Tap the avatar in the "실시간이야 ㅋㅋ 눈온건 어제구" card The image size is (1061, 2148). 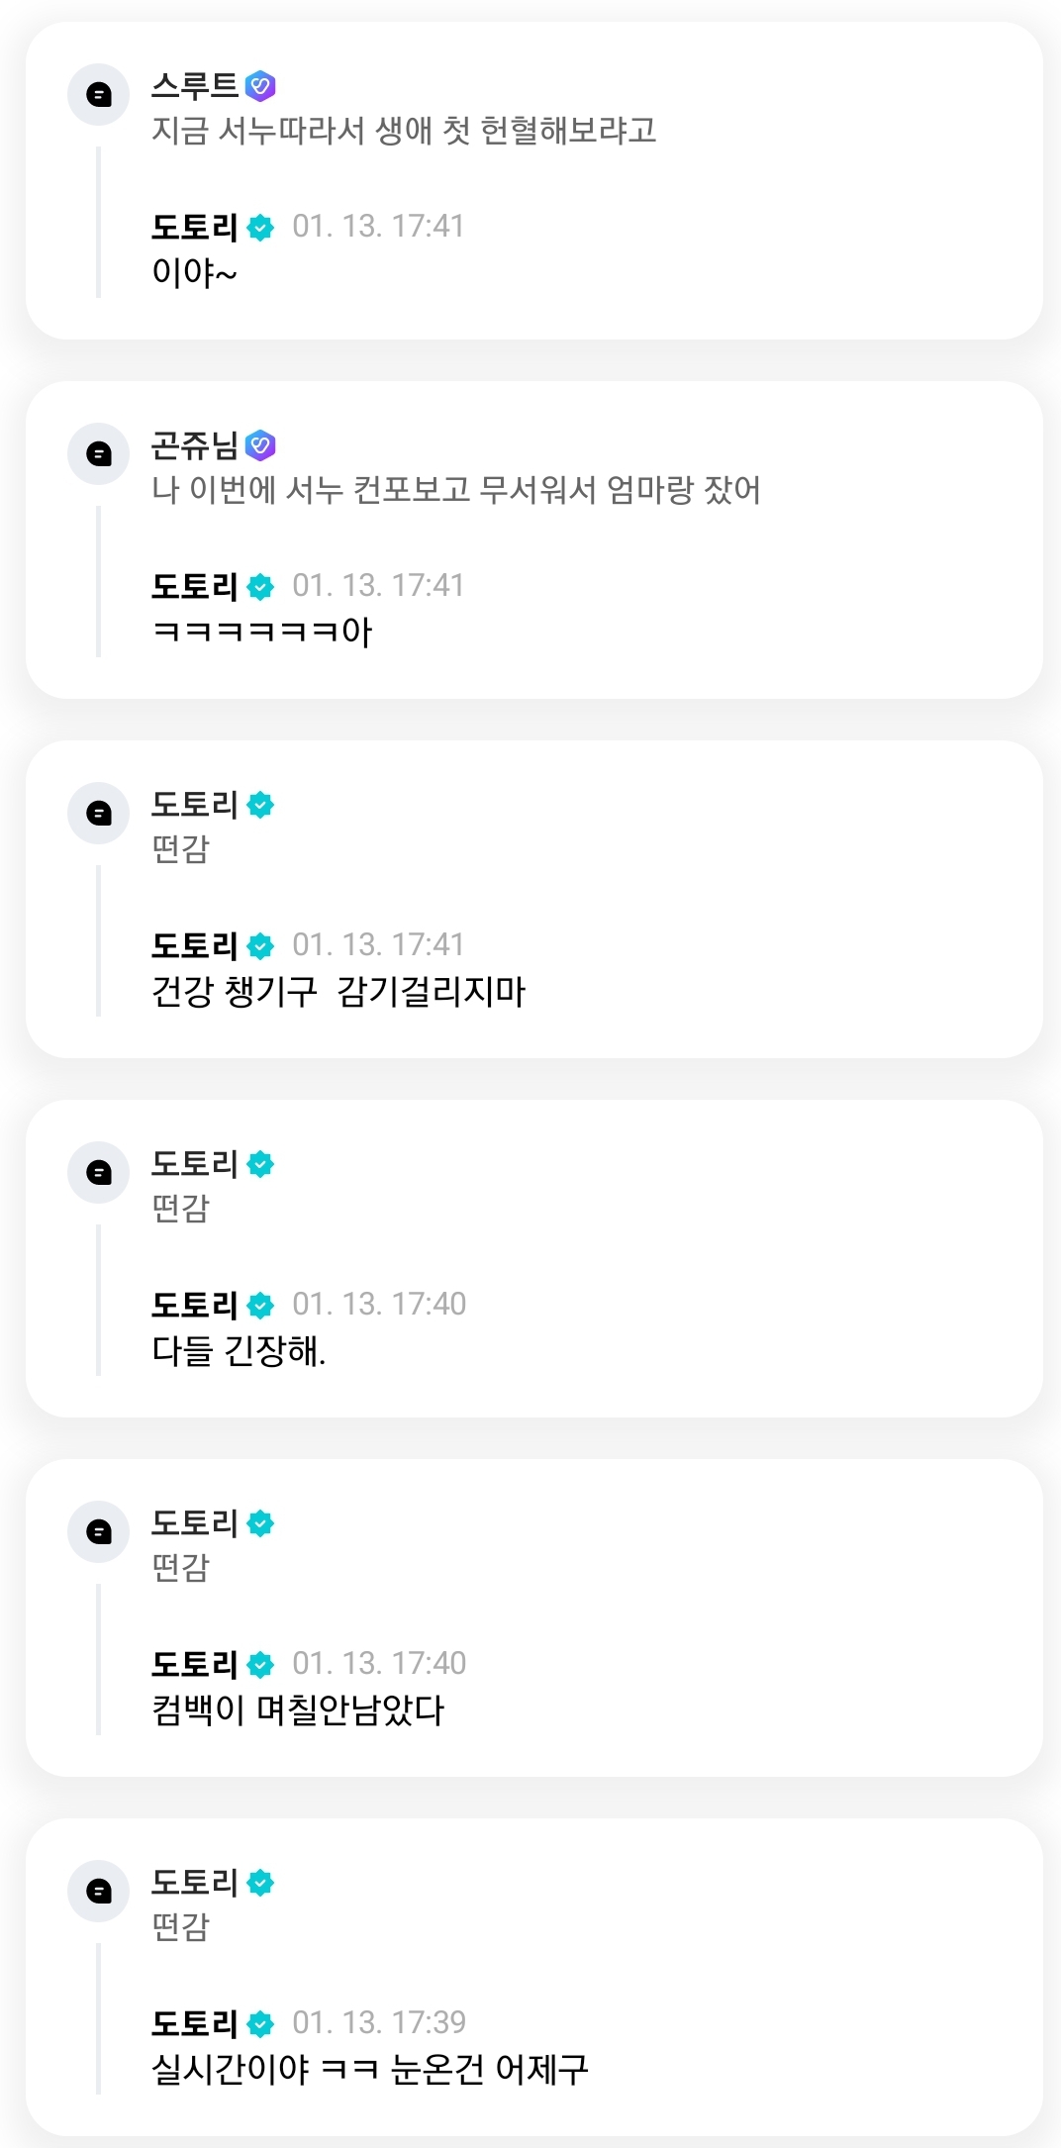pos(98,1892)
